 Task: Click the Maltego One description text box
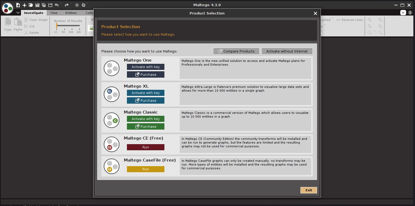(245, 68)
